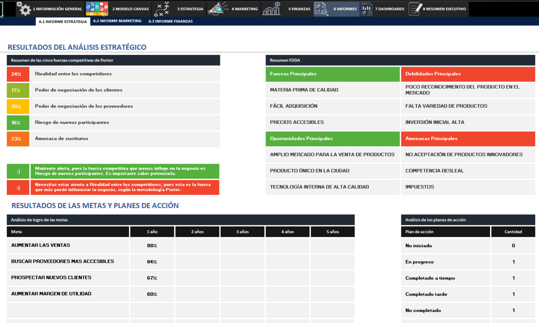Click the Oportunidades Principales green header
Image resolution: width=539 pixels, height=323 pixels.
[333, 139]
